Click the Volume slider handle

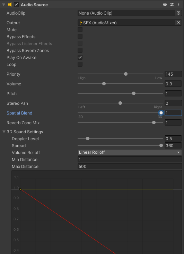point(104,84)
